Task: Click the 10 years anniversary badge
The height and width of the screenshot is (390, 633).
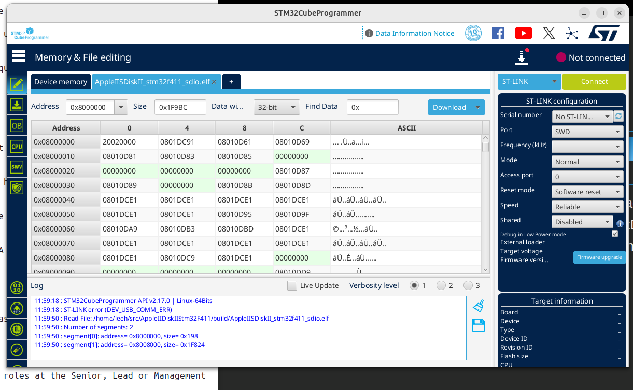Action: pos(473,33)
